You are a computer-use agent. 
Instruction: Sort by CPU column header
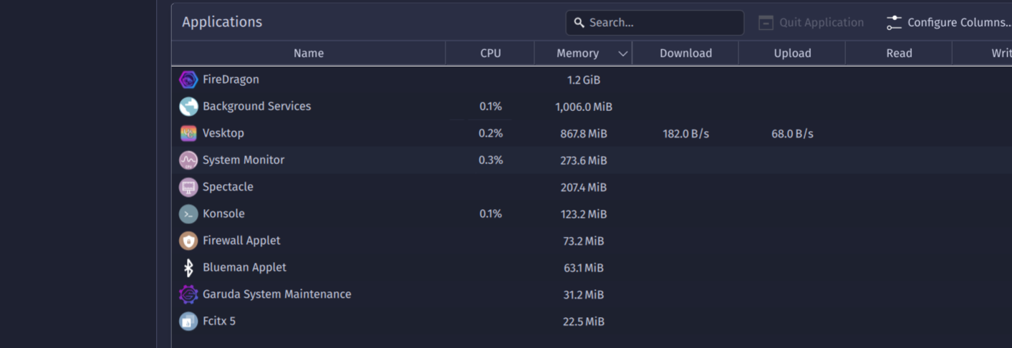(x=491, y=54)
